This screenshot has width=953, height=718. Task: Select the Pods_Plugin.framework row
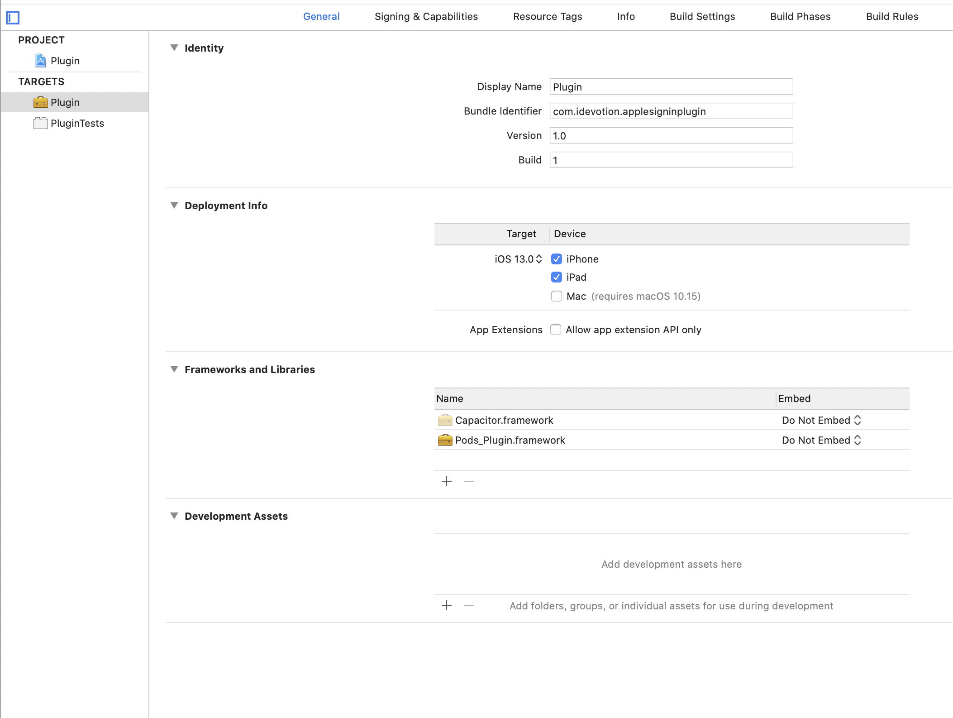[x=672, y=440]
